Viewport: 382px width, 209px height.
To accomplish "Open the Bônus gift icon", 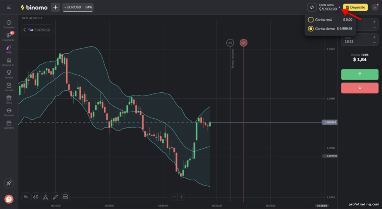I will point(9,100).
